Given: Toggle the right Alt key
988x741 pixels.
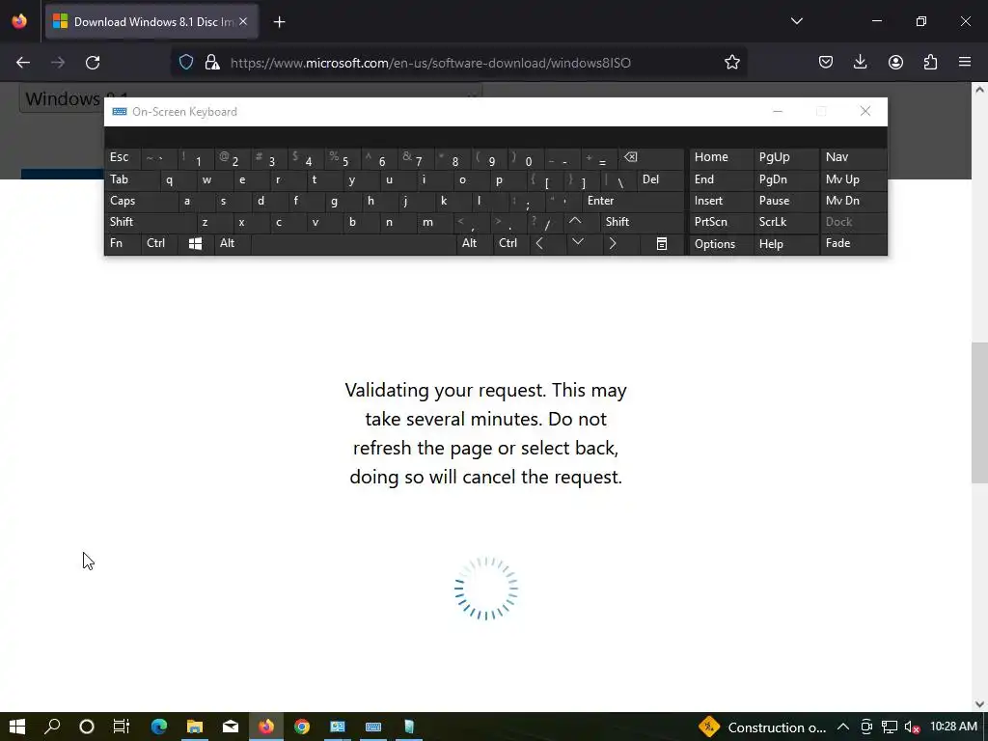Looking at the screenshot, I should (x=475, y=244).
